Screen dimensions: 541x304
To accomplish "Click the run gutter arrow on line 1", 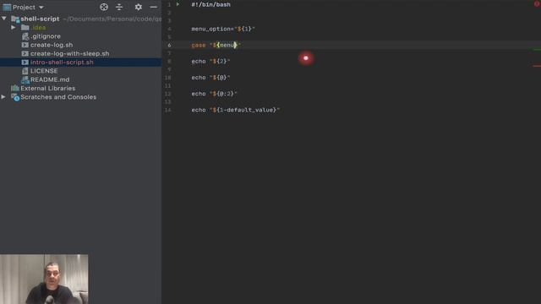I will click(178, 4).
